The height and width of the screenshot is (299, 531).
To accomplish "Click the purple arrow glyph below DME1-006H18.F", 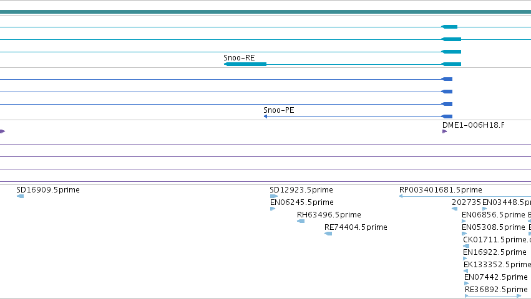I will coord(445,131).
